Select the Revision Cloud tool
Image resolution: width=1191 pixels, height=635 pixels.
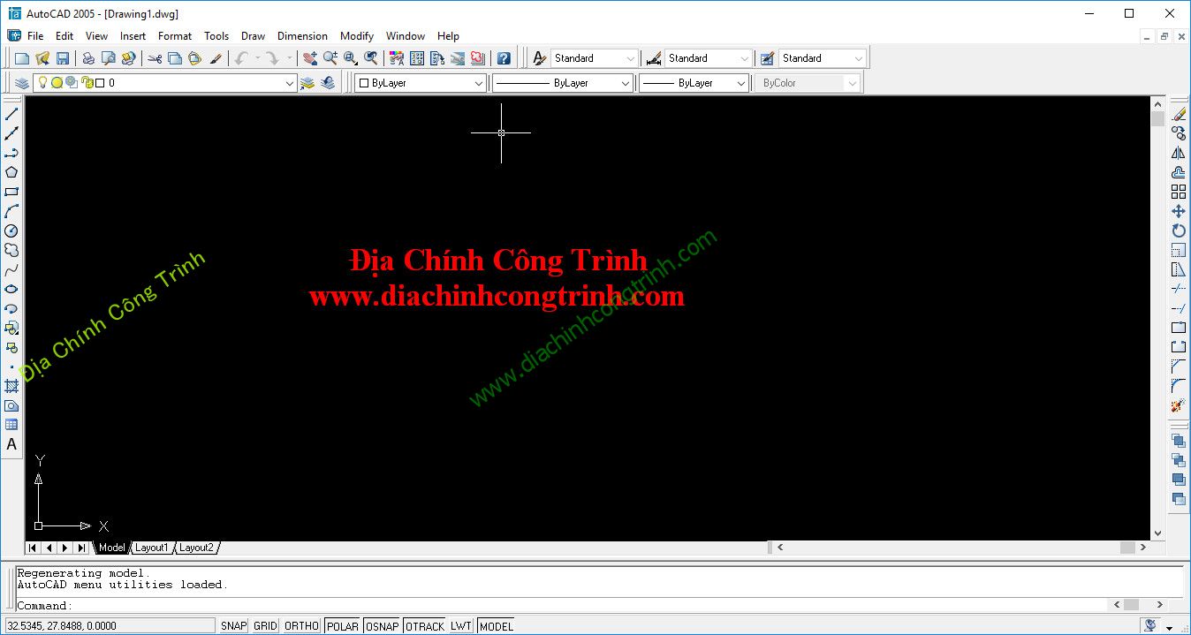(11, 250)
